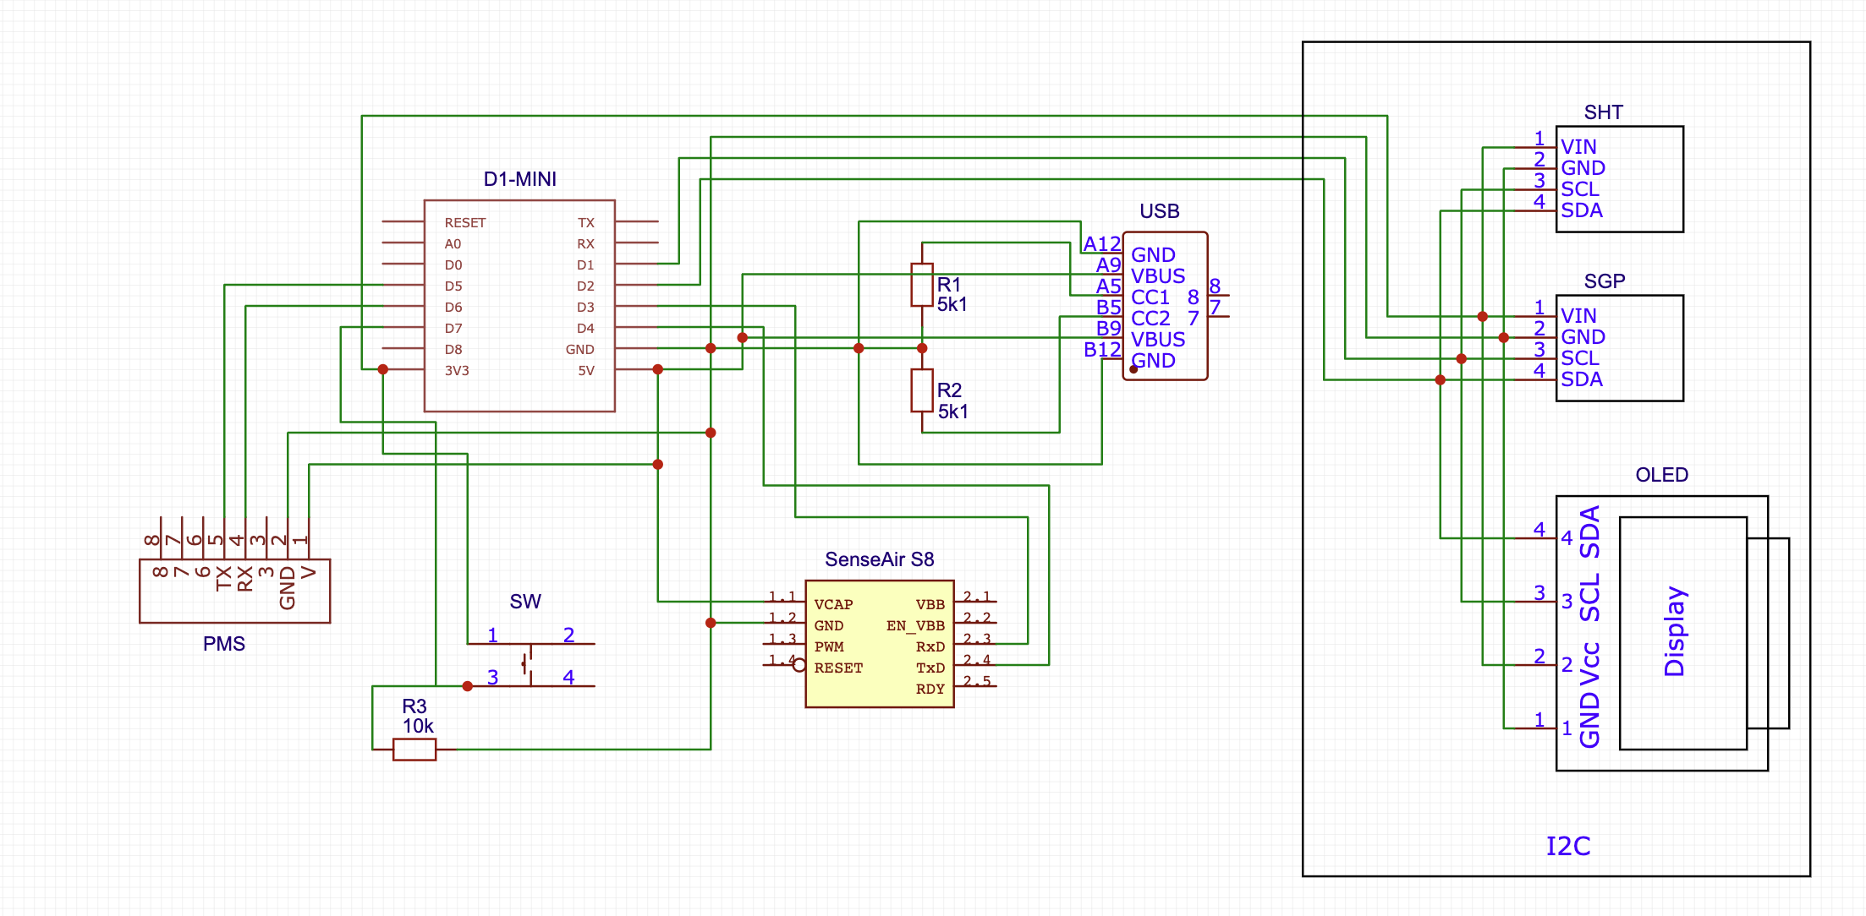Click the D1-MINI title label
This screenshot has height=916, width=1866.
coord(519,179)
